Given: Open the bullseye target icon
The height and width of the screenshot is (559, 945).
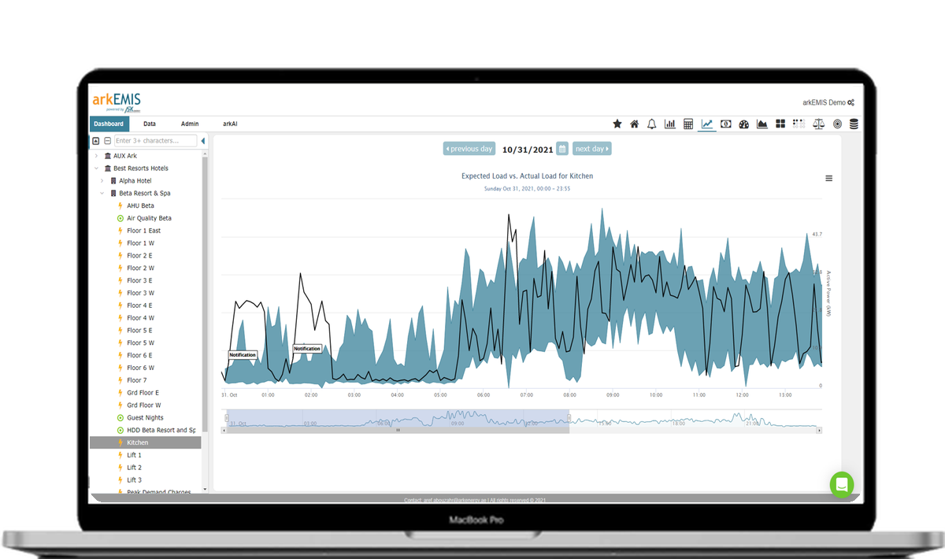Looking at the screenshot, I should pyautogui.click(x=837, y=124).
